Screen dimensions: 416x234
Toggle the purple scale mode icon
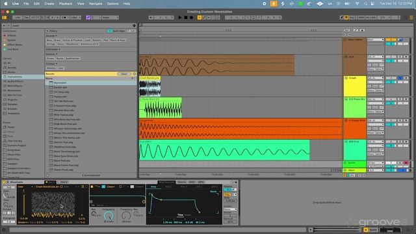(88, 18)
